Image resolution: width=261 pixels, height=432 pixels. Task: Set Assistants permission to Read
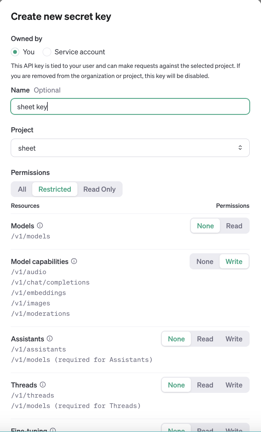tap(205, 339)
